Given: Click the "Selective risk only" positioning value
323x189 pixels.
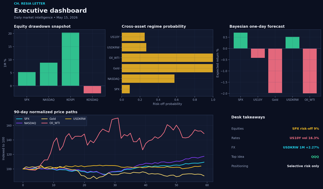Looking at the screenshot, I should click(303, 166).
